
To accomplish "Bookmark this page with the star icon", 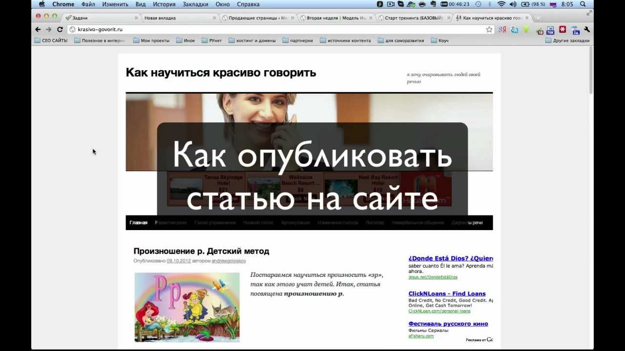I will point(489,29).
